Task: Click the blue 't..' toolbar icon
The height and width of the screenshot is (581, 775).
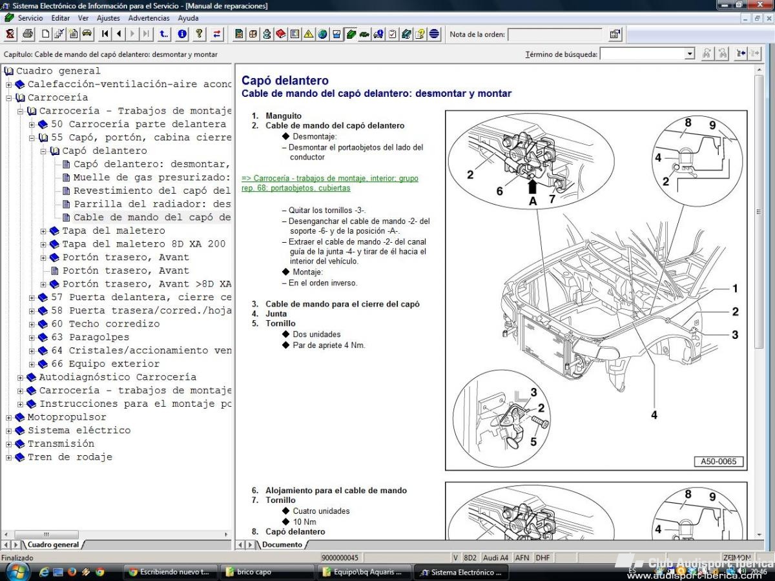Action: pos(165,34)
